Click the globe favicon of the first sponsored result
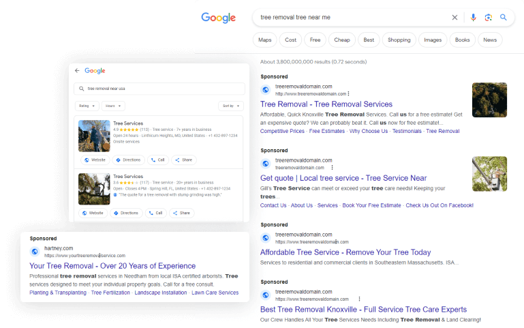This screenshot has width=524, height=328. [x=266, y=89]
